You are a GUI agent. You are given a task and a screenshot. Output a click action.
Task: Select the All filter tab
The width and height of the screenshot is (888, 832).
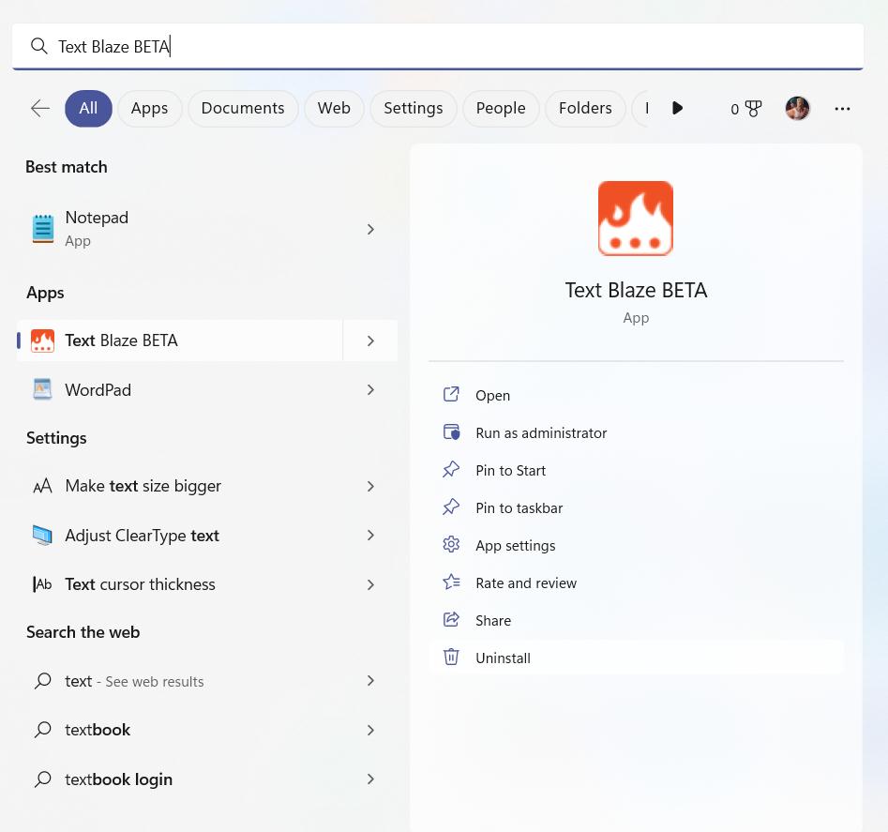click(x=88, y=108)
